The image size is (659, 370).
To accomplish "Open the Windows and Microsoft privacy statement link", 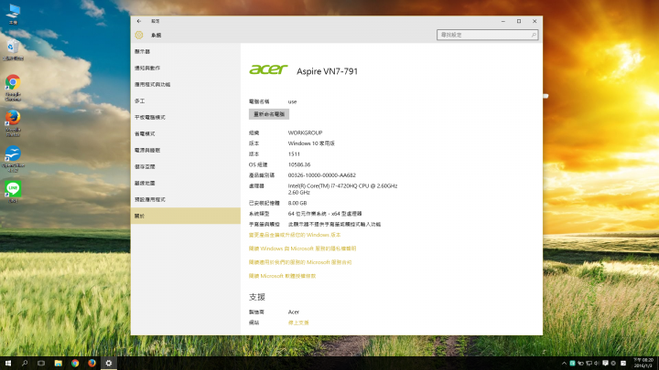I will [302, 248].
